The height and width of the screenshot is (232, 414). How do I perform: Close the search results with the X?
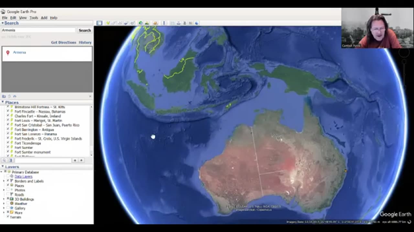coord(90,96)
